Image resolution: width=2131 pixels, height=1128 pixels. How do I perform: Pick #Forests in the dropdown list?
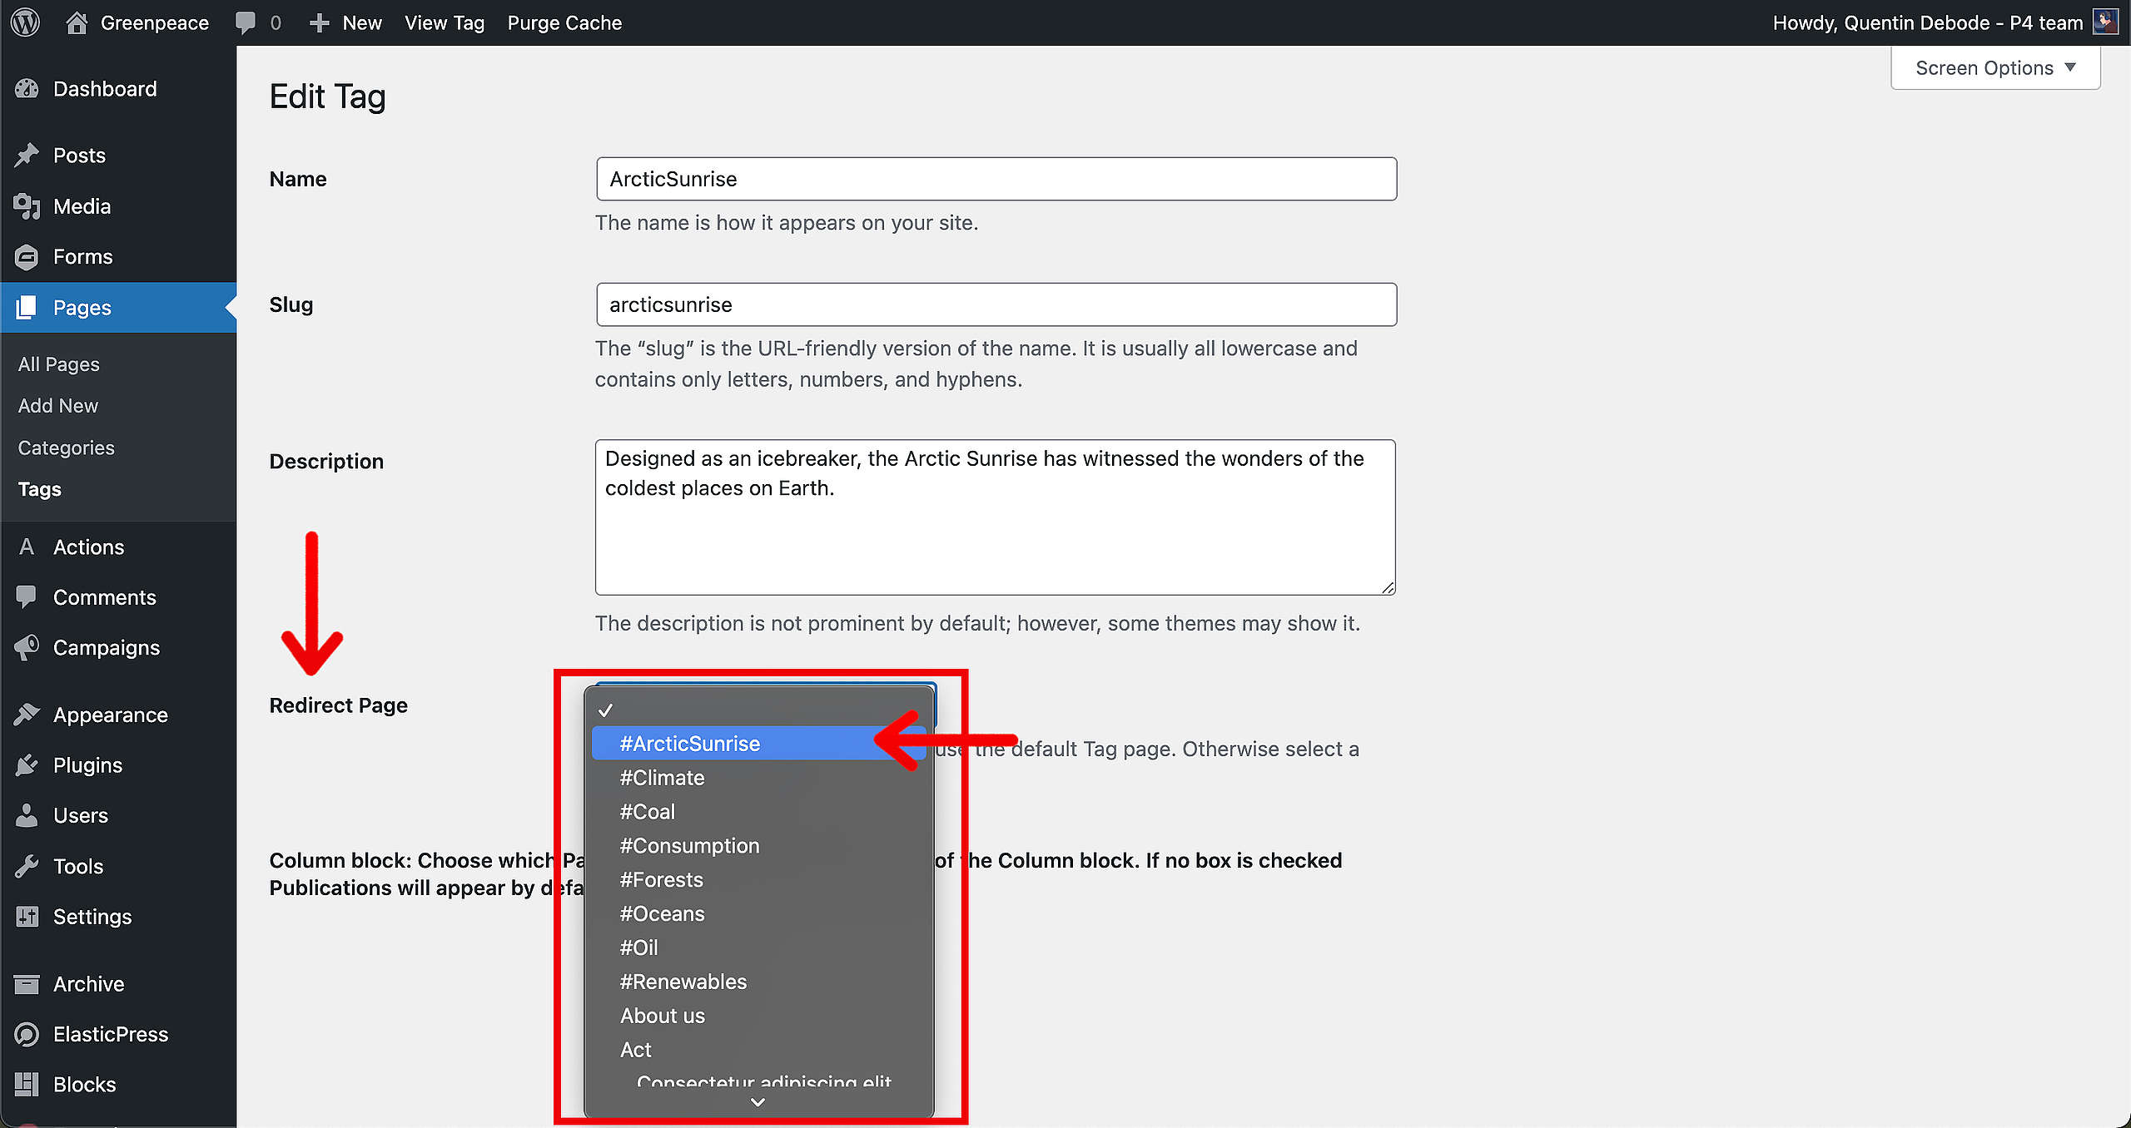758,879
